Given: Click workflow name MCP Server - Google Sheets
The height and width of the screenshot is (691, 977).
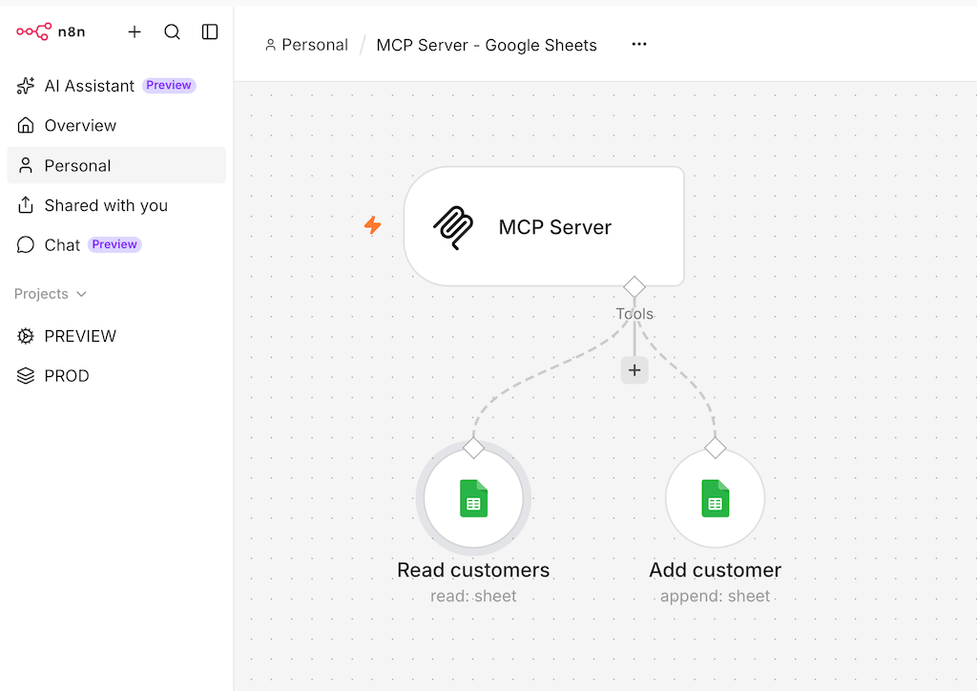Looking at the screenshot, I should (x=486, y=45).
